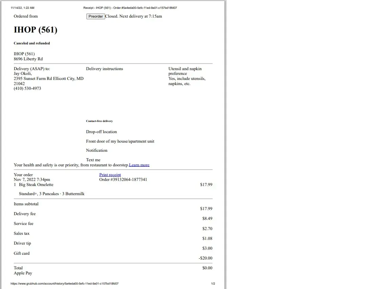This screenshot has height=289, width=390.
Task: Click the phone number (410) 530-4973
Action: tap(27, 88)
